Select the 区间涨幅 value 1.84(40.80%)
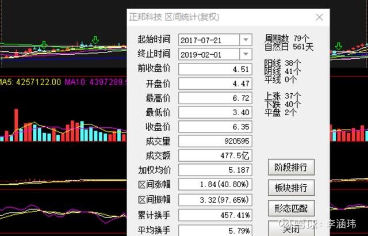 pos(215,184)
